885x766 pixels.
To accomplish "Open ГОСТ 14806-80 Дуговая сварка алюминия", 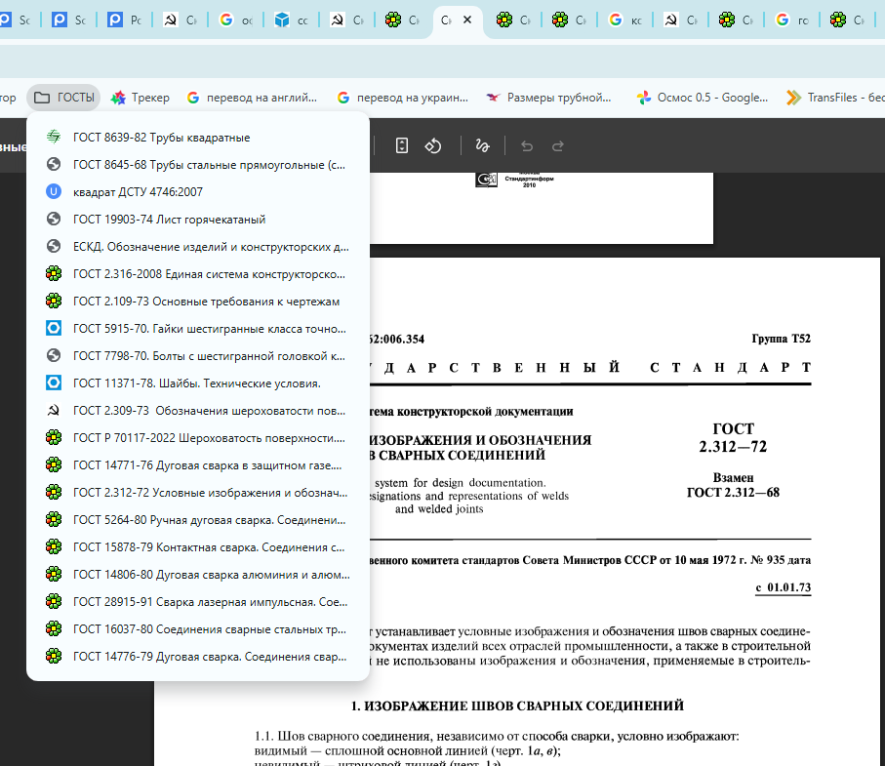I will (198, 575).
